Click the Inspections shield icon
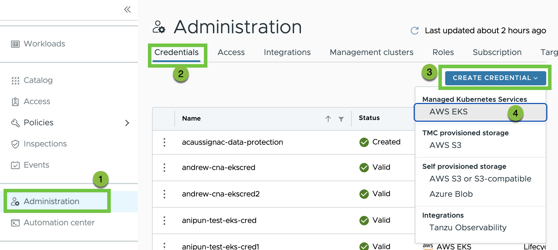This screenshot has width=558, height=250. click(x=15, y=144)
